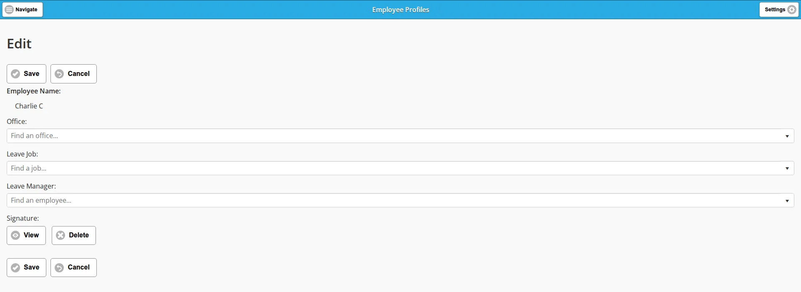
Task: Click the bottom Save button
Action: [x=26, y=267]
